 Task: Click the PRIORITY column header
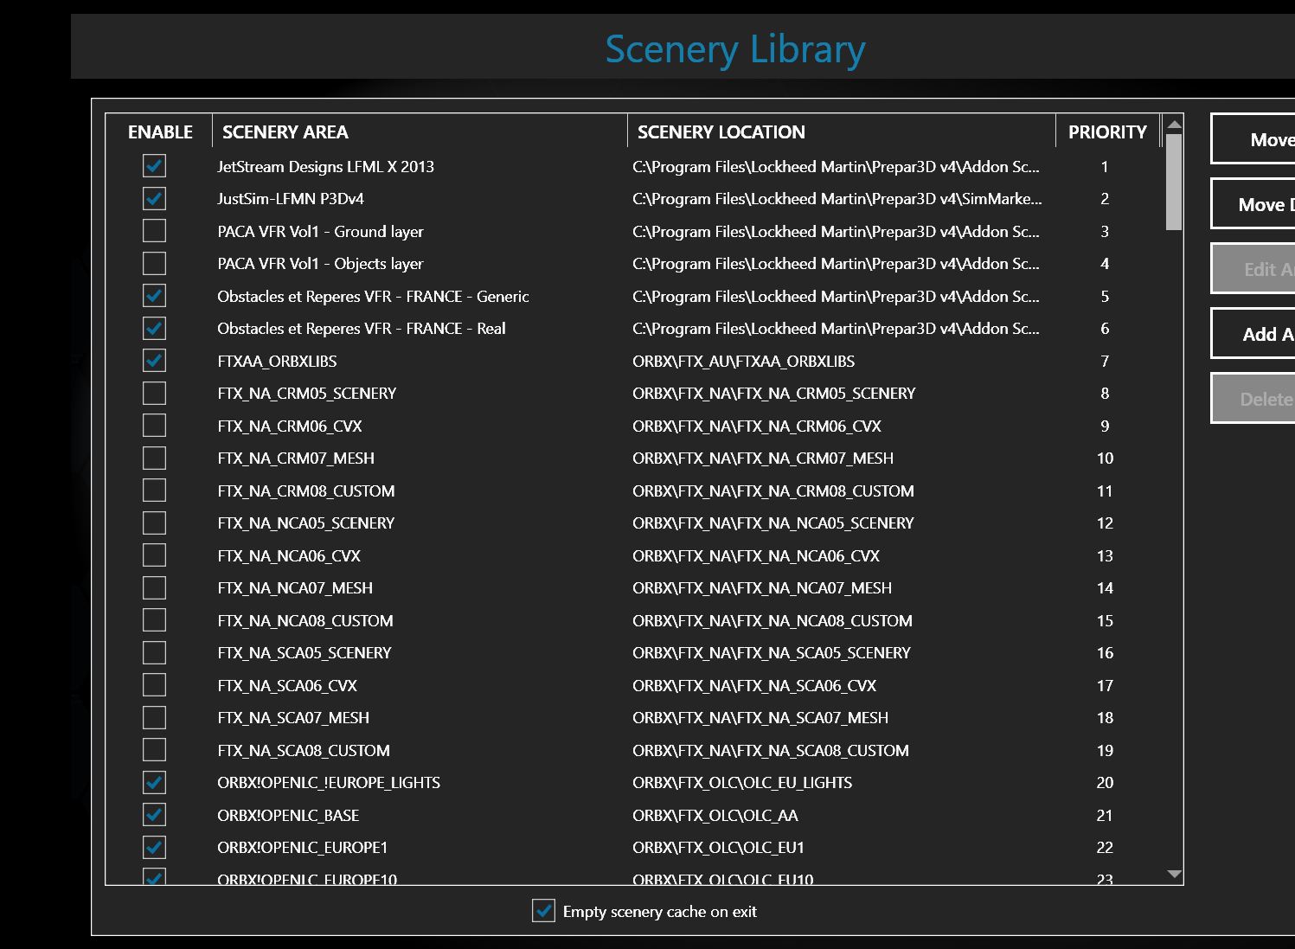tap(1106, 132)
